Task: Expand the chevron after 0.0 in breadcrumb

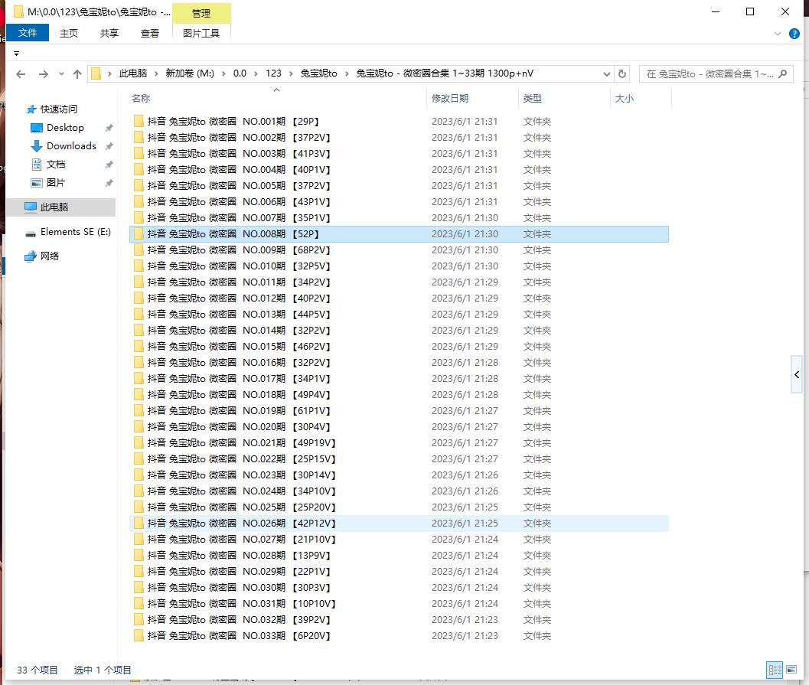Action: (256, 73)
